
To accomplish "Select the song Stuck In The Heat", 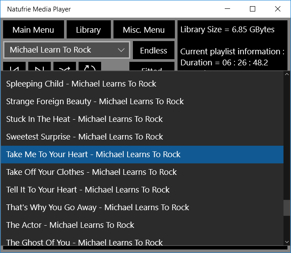I will [84, 119].
